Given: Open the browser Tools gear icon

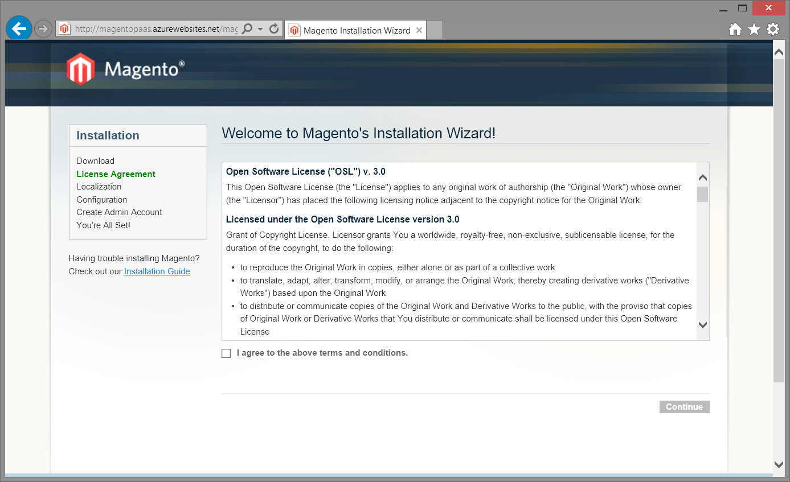Looking at the screenshot, I should pos(773,29).
